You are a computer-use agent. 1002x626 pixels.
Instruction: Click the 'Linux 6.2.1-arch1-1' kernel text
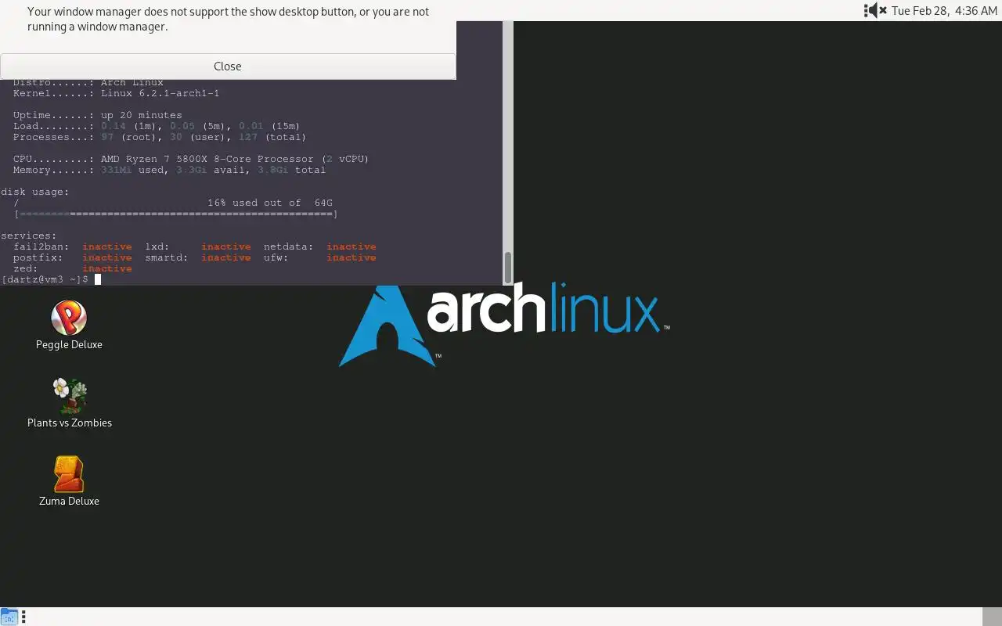[160, 93]
